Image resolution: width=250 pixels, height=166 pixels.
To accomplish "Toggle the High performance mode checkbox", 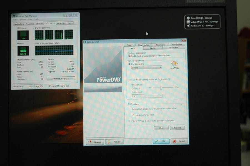I will coord(133,115).
